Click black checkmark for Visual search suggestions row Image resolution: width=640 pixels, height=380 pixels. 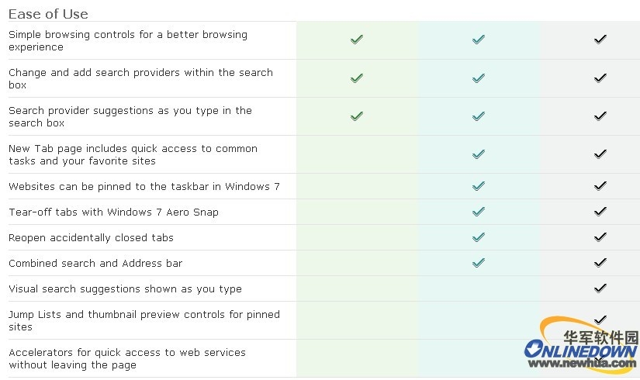click(x=600, y=288)
